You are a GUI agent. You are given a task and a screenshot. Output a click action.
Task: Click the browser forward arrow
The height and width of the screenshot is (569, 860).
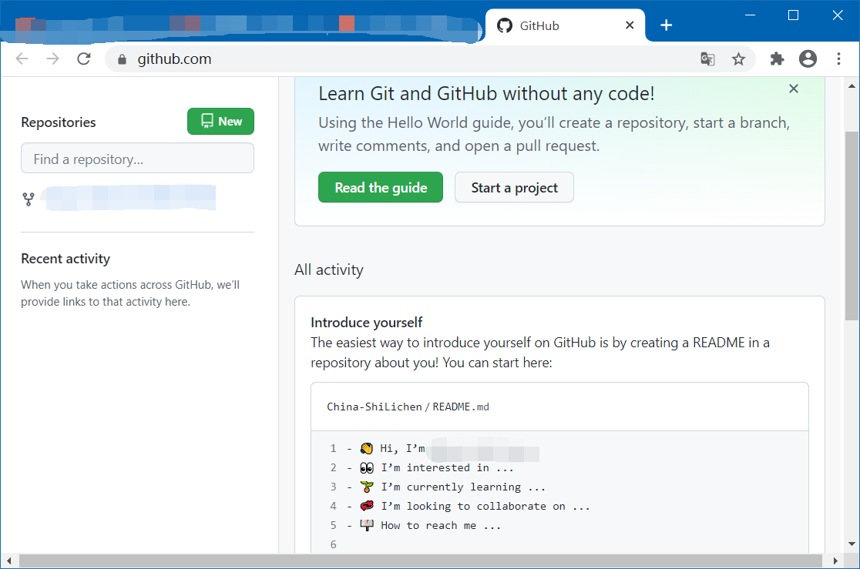(52, 59)
